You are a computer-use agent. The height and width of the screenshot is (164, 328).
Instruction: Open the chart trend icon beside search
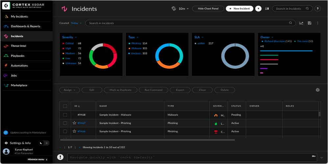point(301,23)
